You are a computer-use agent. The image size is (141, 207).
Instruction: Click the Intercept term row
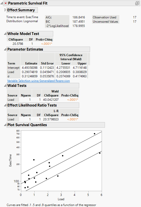coord(47,68)
